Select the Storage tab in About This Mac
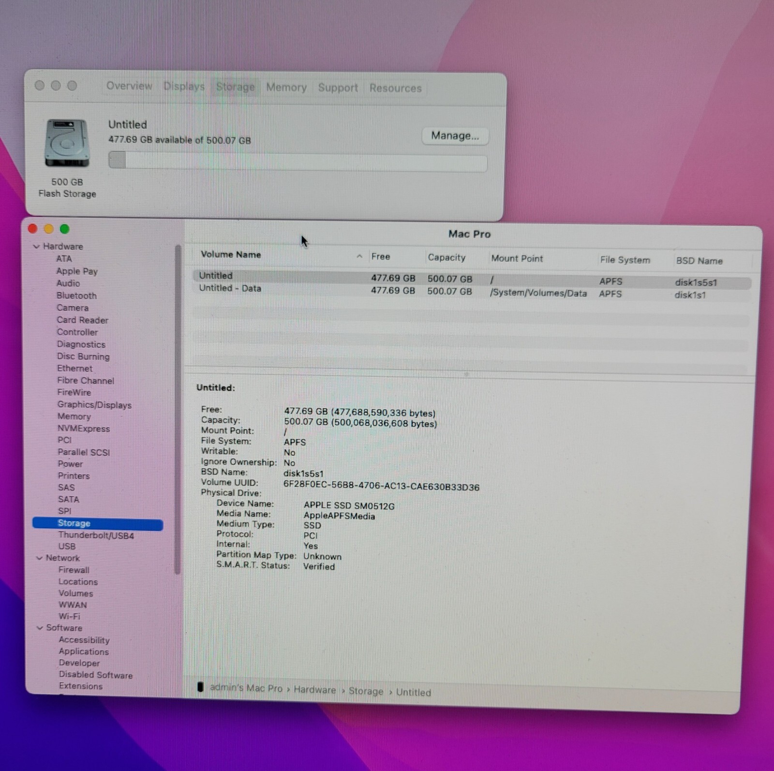774x771 pixels. (235, 87)
